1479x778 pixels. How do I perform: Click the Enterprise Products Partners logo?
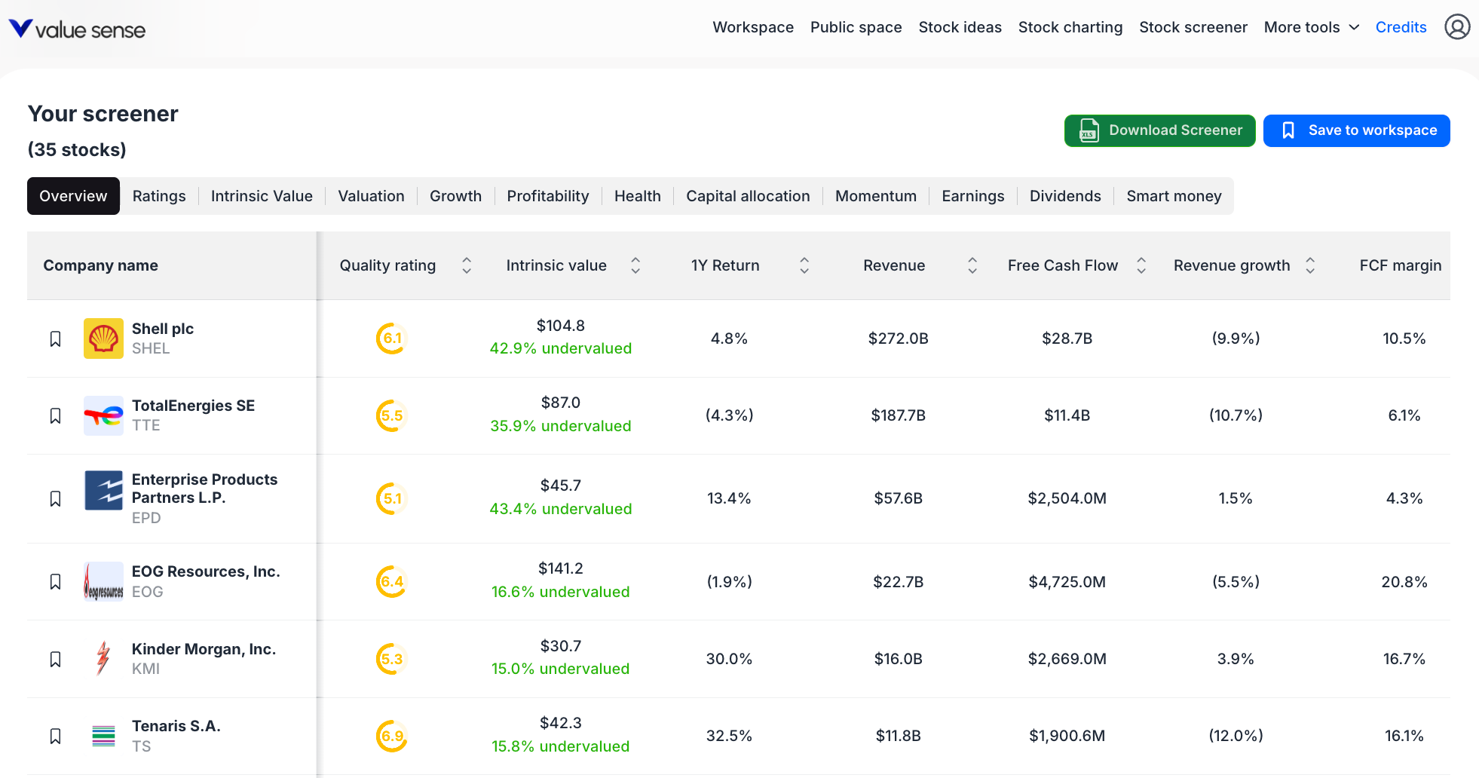click(x=103, y=490)
